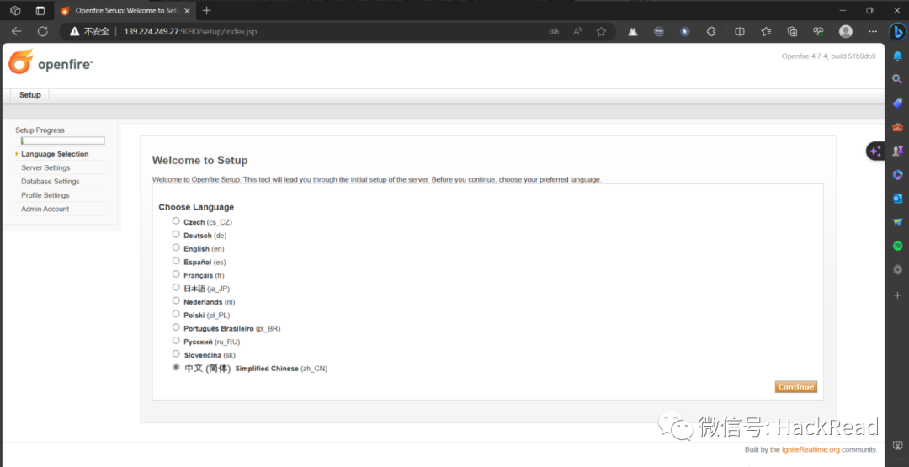Choose the English (en) radio button
Viewport: 909px width, 467px height.
click(176, 247)
